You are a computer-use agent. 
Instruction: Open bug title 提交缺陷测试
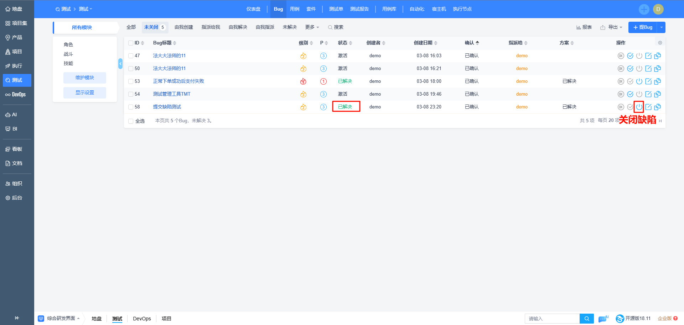167,107
